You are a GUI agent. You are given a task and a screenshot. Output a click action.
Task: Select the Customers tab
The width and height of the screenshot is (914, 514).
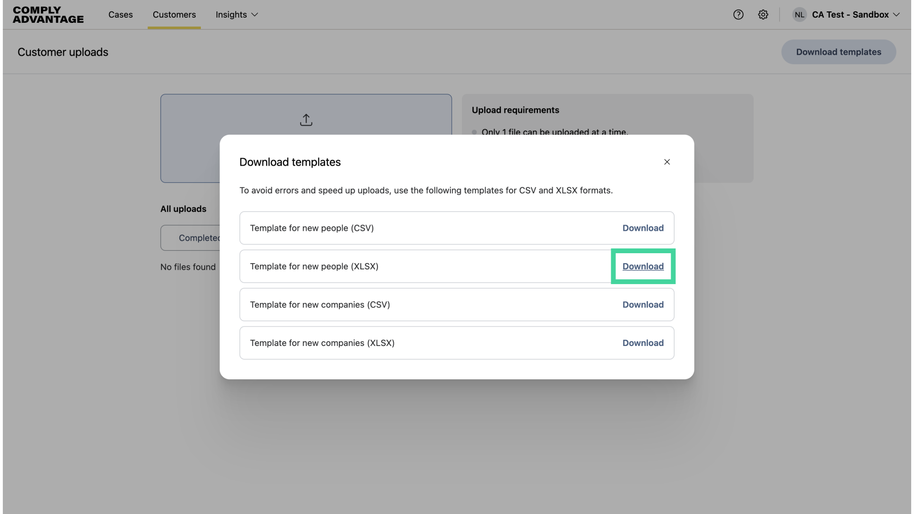pyautogui.click(x=174, y=15)
